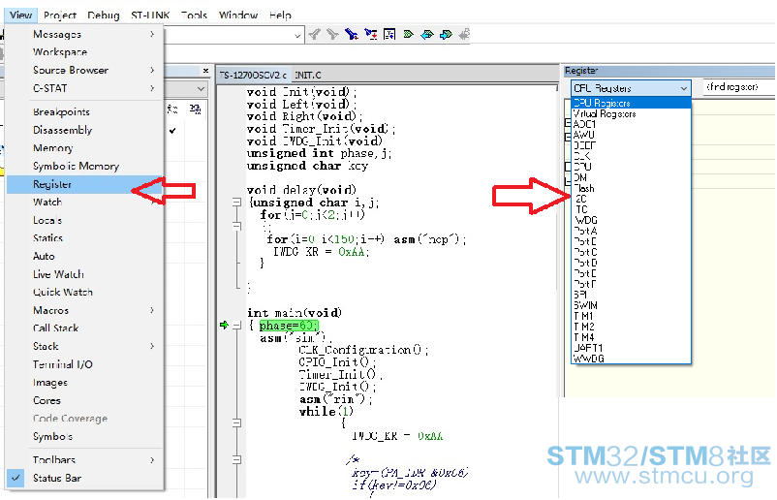This screenshot has height=500, width=777.
Task: Click the green right-pointing bookmark icon
Action: click(x=408, y=34)
